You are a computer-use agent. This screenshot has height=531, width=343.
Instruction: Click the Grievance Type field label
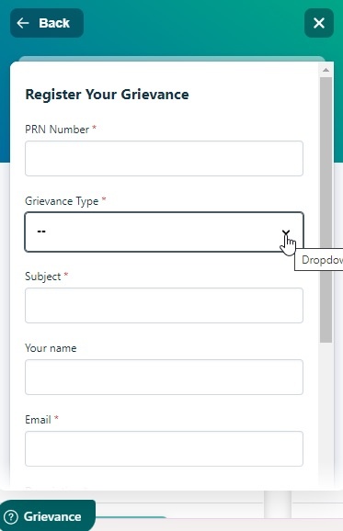coord(62,201)
